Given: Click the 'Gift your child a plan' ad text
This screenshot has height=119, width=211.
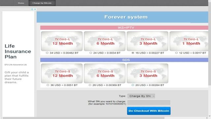Looking at the screenshot, I should (x=16, y=77).
